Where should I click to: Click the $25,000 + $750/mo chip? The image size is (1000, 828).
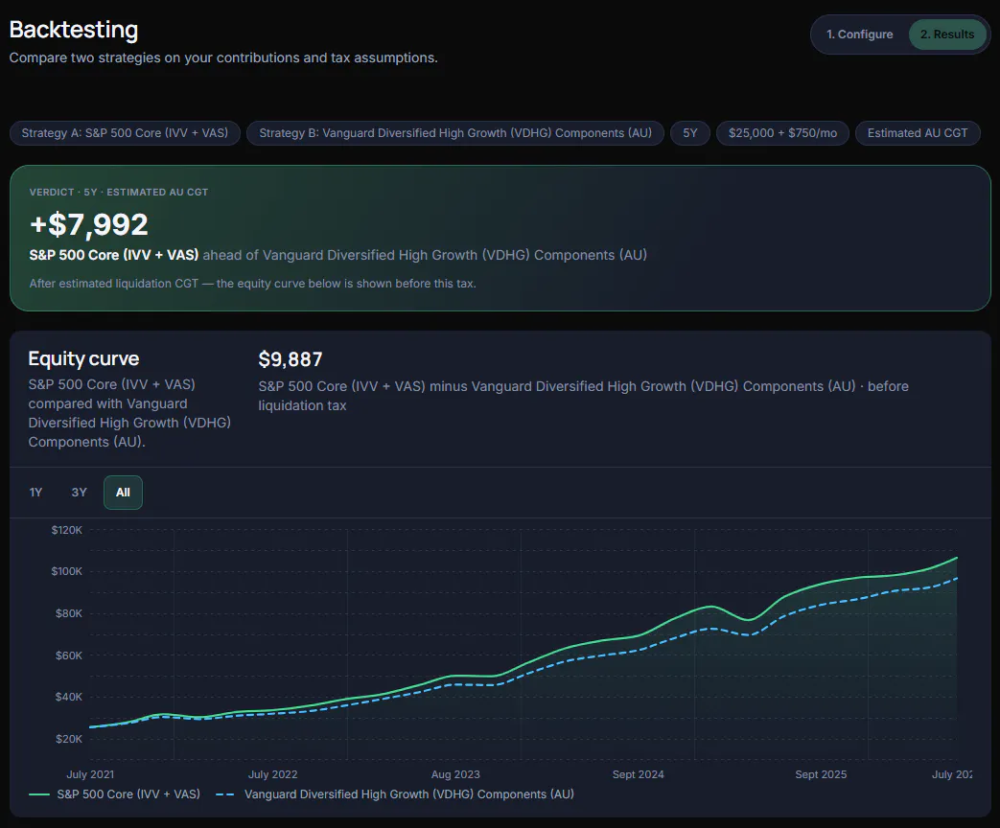pos(782,133)
